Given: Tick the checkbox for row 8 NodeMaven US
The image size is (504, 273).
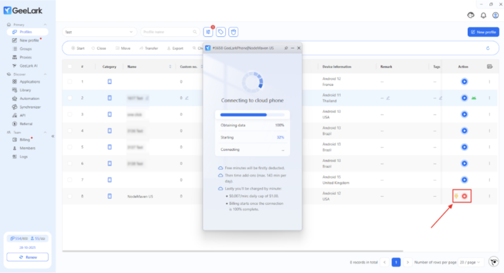Looking at the screenshot, I should click(70, 196).
